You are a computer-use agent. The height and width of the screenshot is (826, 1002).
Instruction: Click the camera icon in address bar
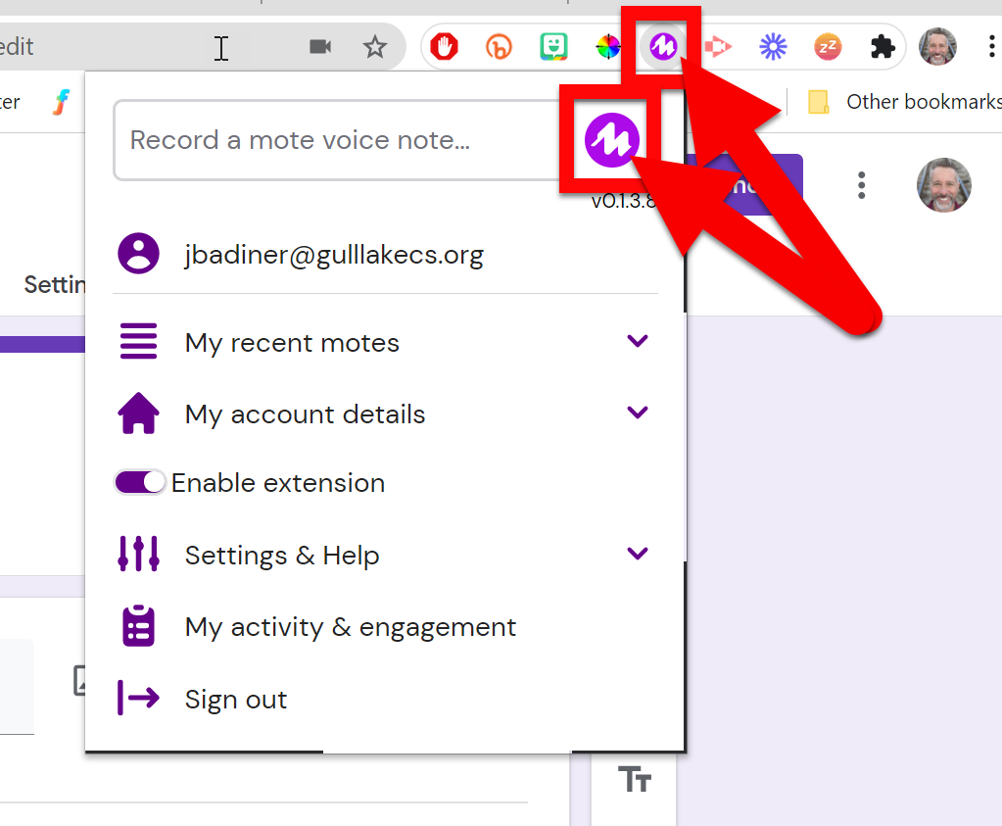click(320, 47)
